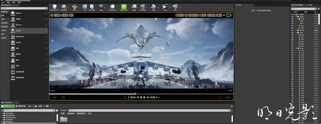Image resolution: width=321 pixels, height=124 pixels.
Task: Click the Place Actors search field
Action: (24, 8)
